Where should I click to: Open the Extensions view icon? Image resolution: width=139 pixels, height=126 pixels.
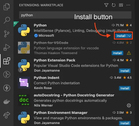point(7,61)
